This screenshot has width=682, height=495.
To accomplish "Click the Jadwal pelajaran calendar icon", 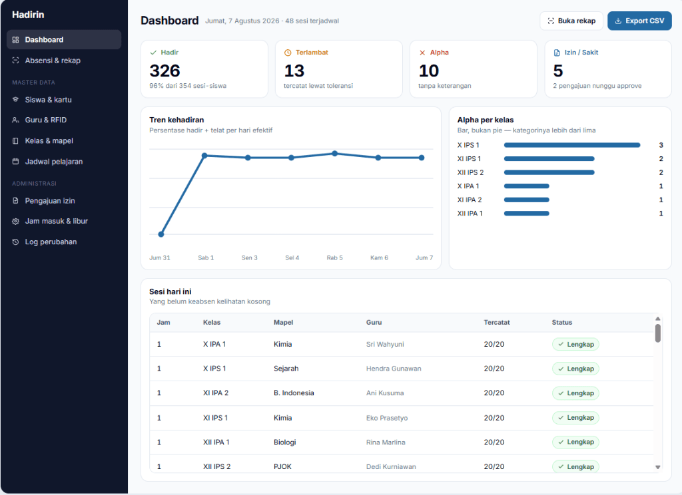I will tap(16, 162).
